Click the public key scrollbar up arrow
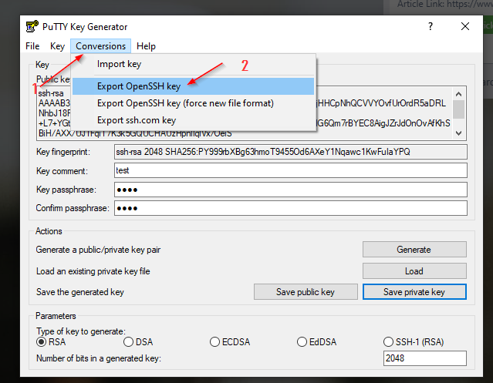 coord(459,94)
